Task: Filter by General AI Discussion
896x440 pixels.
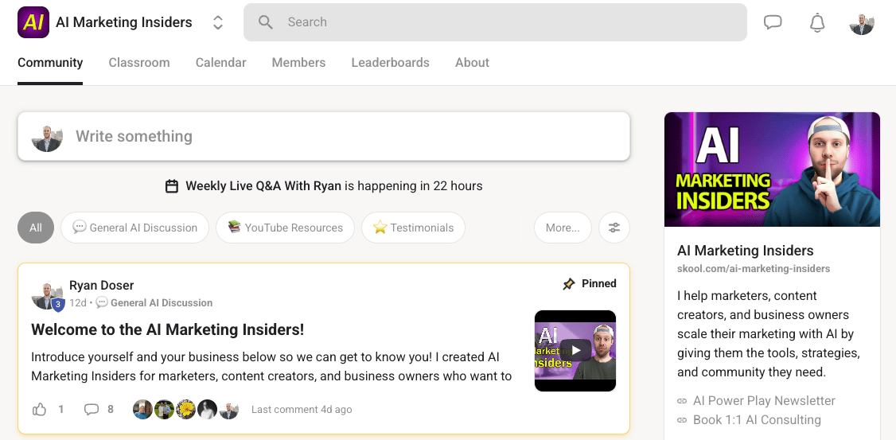Action: [134, 228]
